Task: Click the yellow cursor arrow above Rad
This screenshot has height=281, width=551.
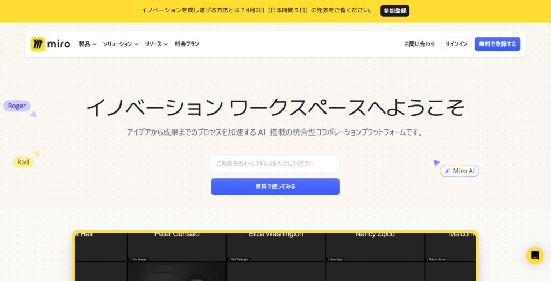Action: pyautogui.click(x=37, y=153)
